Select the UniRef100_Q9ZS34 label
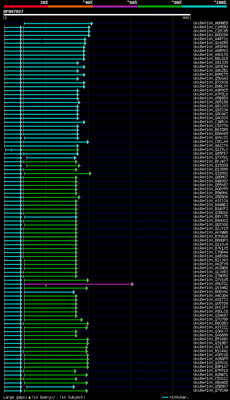 tap(211, 110)
